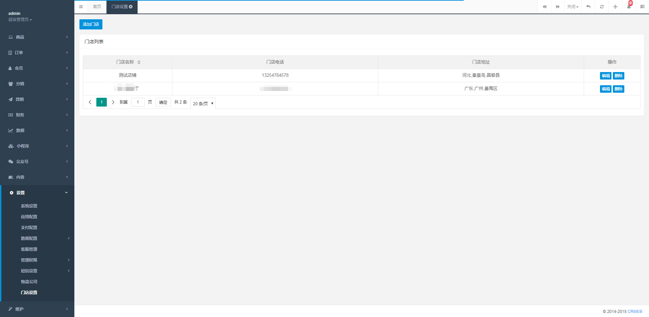The width and height of the screenshot is (649, 317).
Task: Expand the 数据 sidebar menu
Action: pos(37,130)
